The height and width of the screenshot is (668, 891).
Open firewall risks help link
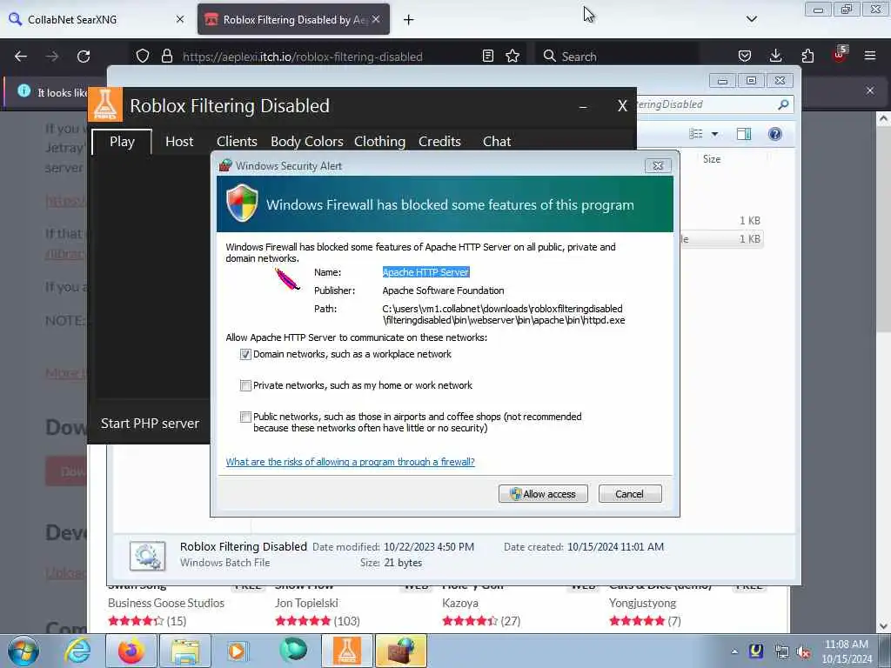point(350,462)
